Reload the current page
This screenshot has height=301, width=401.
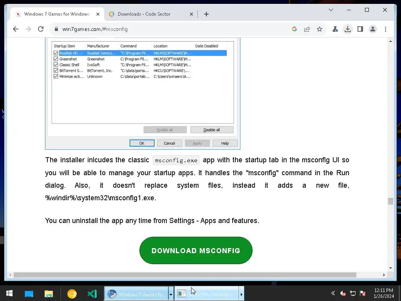(x=41, y=29)
